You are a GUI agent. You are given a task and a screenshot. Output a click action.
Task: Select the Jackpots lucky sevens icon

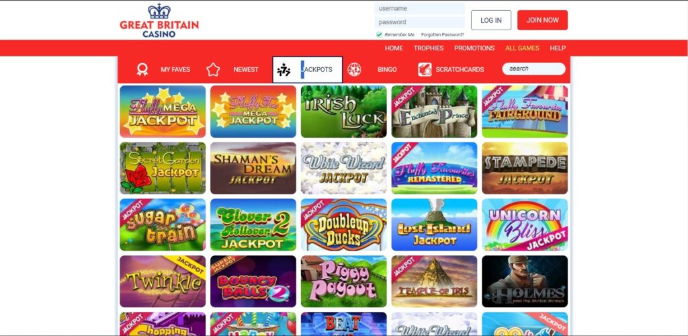tap(284, 70)
